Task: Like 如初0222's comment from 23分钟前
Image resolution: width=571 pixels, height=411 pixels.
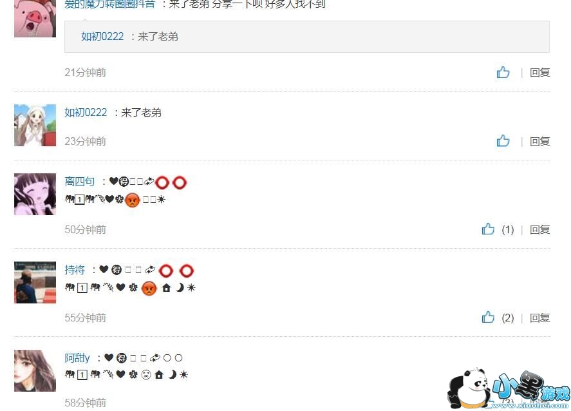Action: click(x=503, y=140)
